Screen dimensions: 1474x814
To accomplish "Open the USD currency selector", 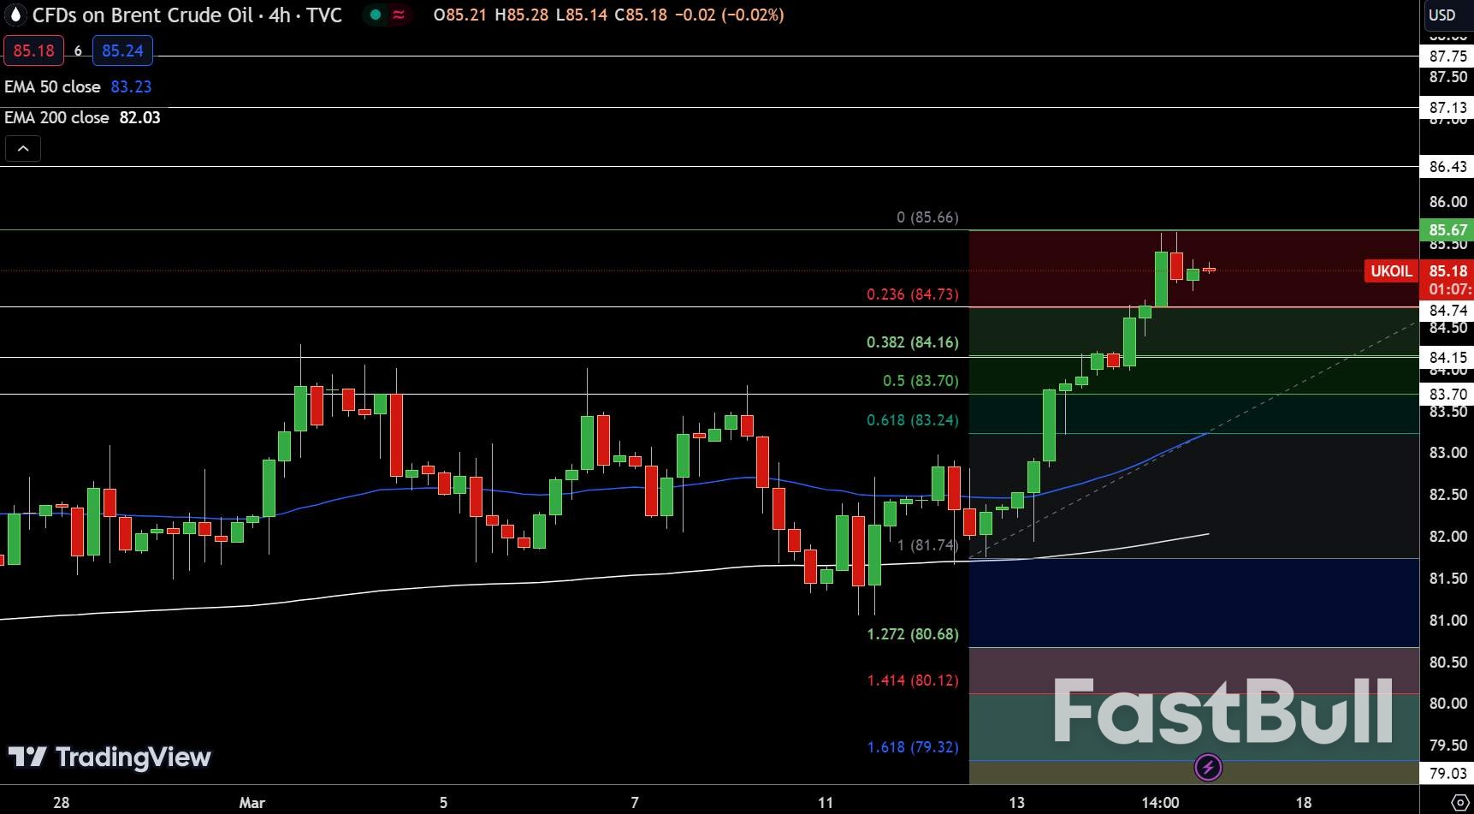I will click(x=1443, y=15).
